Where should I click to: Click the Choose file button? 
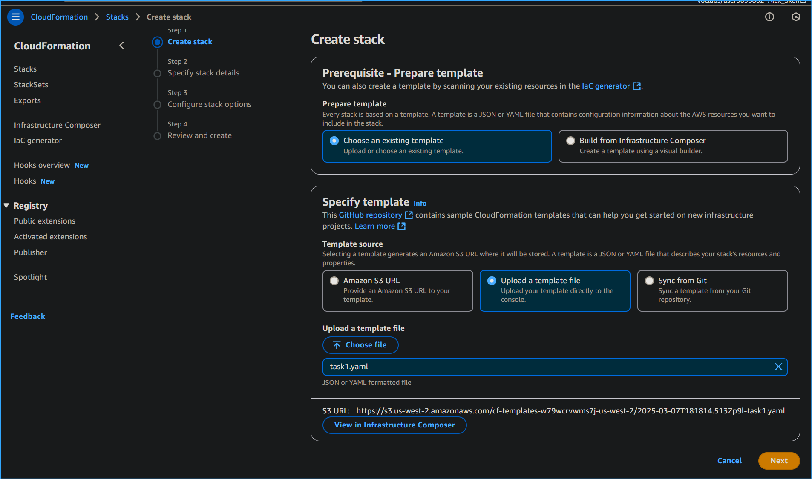(360, 345)
